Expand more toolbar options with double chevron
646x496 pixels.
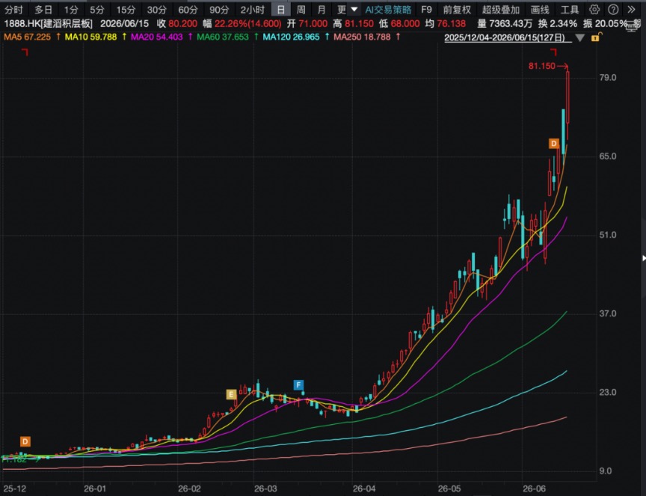pos(631,10)
